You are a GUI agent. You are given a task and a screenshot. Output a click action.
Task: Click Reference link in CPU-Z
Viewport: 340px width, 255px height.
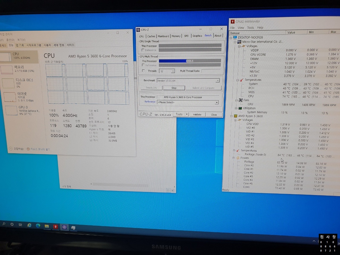pos(150,102)
